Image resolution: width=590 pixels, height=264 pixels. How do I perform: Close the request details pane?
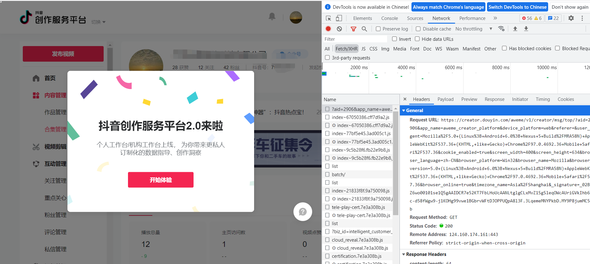coord(405,99)
